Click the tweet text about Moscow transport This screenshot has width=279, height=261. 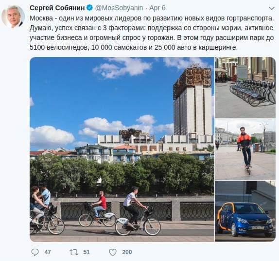[152, 33]
